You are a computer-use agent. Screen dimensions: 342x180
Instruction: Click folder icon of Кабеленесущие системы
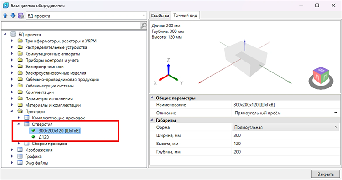point(20,86)
